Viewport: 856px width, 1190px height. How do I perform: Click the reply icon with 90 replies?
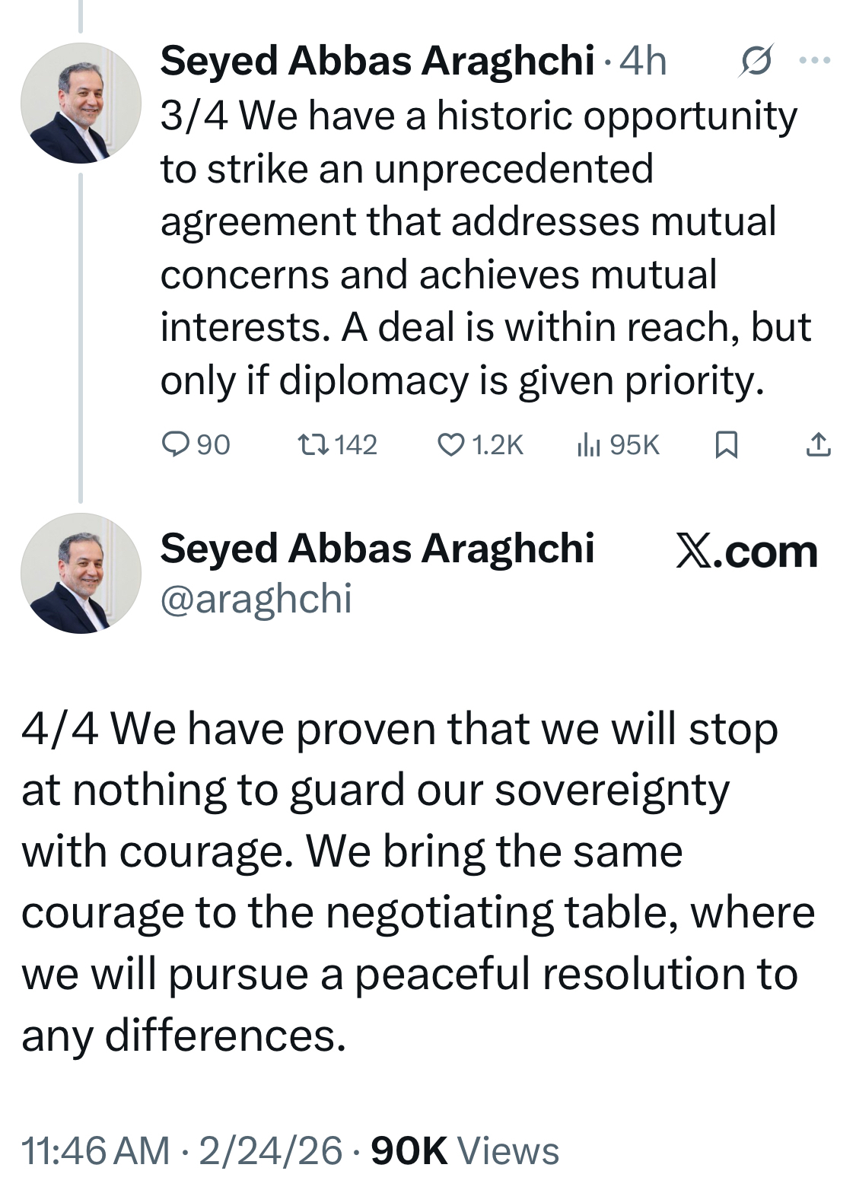coord(176,444)
